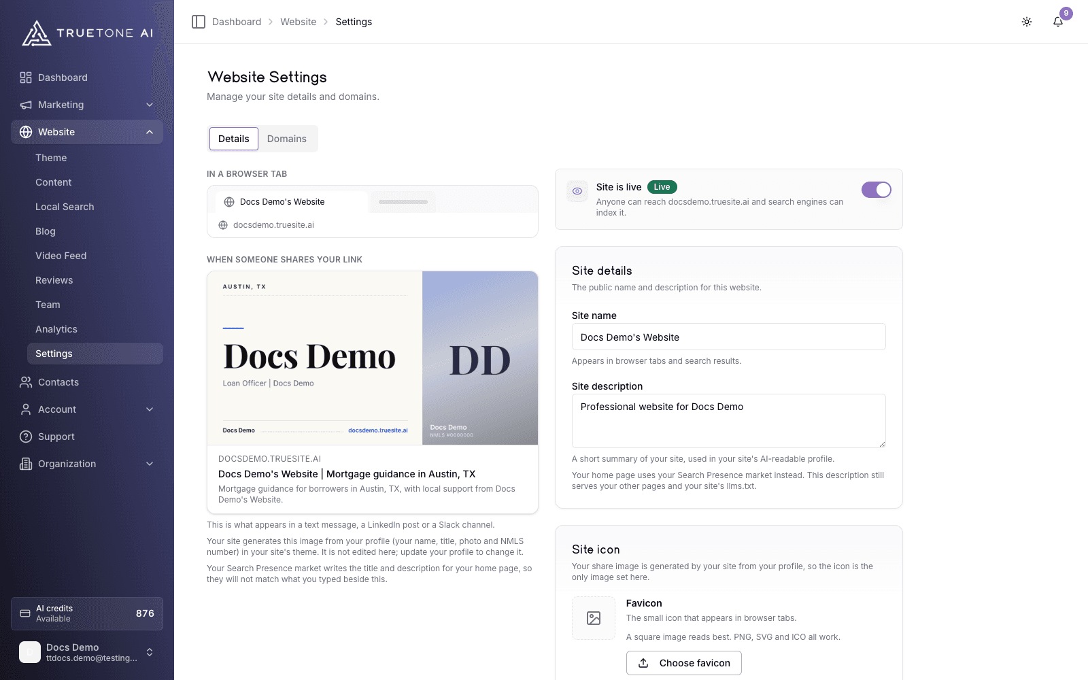This screenshot has width=1088, height=680.
Task: Click the Website Settings page heading
Action: (267, 77)
